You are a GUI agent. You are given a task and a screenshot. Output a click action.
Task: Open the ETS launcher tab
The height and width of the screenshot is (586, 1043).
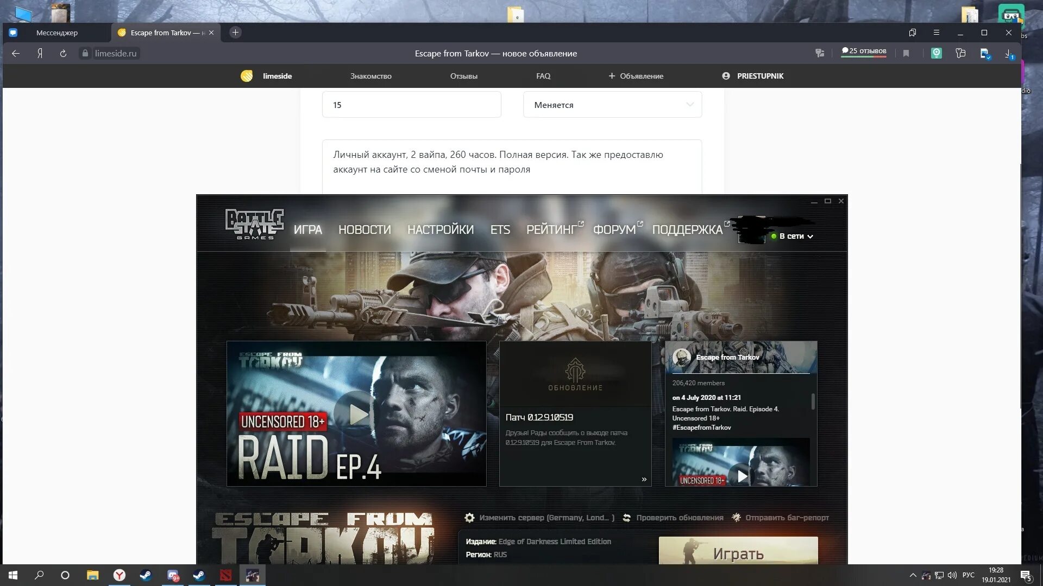click(x=500, y=230)
